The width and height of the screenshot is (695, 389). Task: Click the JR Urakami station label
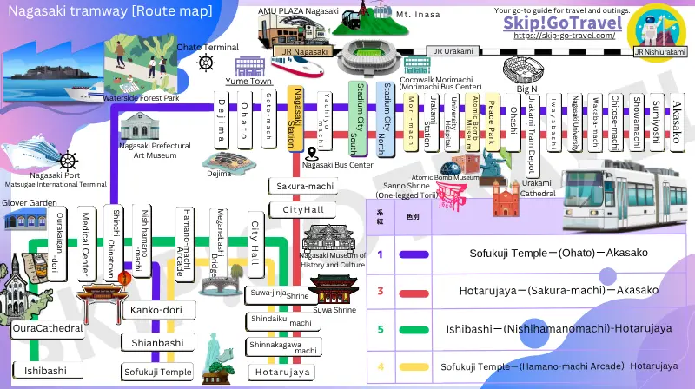[453, 51]
